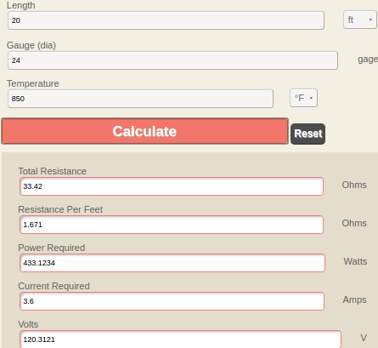This screenshot has height=348, width=378.
Task: Open the °F temperature unit dropdown
Action: [303, 98]
